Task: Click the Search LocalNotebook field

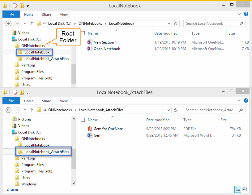Action: click(214, 23)
